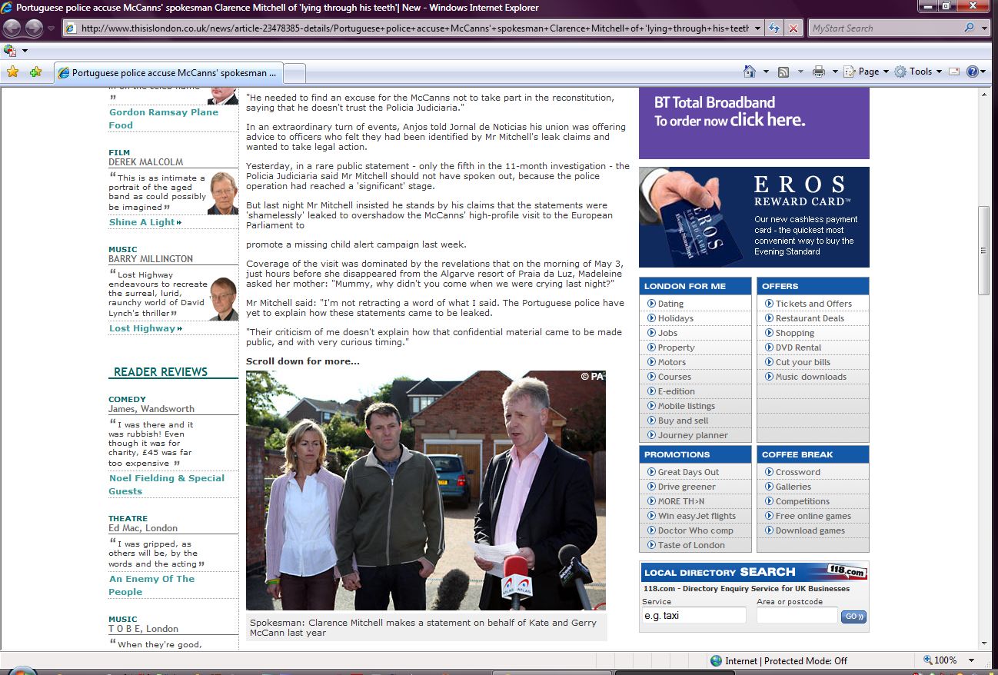Click the Print icon in toolbar
This screenshot has height=675, width=998.
(x=818, y=71)
